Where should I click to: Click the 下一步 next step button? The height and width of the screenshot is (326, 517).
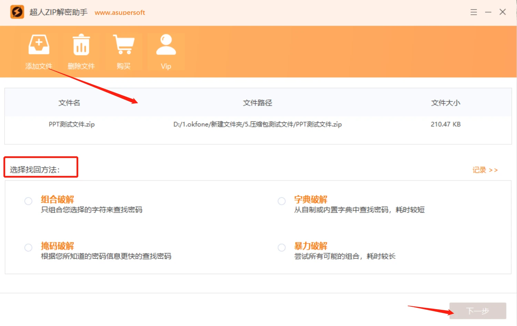[477, 311]
